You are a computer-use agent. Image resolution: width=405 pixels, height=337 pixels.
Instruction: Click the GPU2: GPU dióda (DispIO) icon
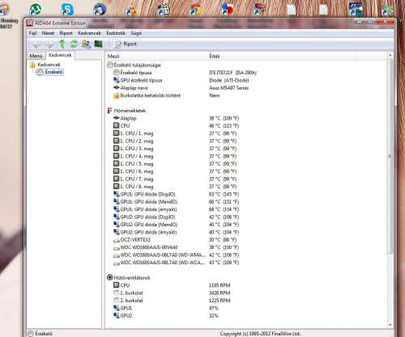[x=117, y=217]
